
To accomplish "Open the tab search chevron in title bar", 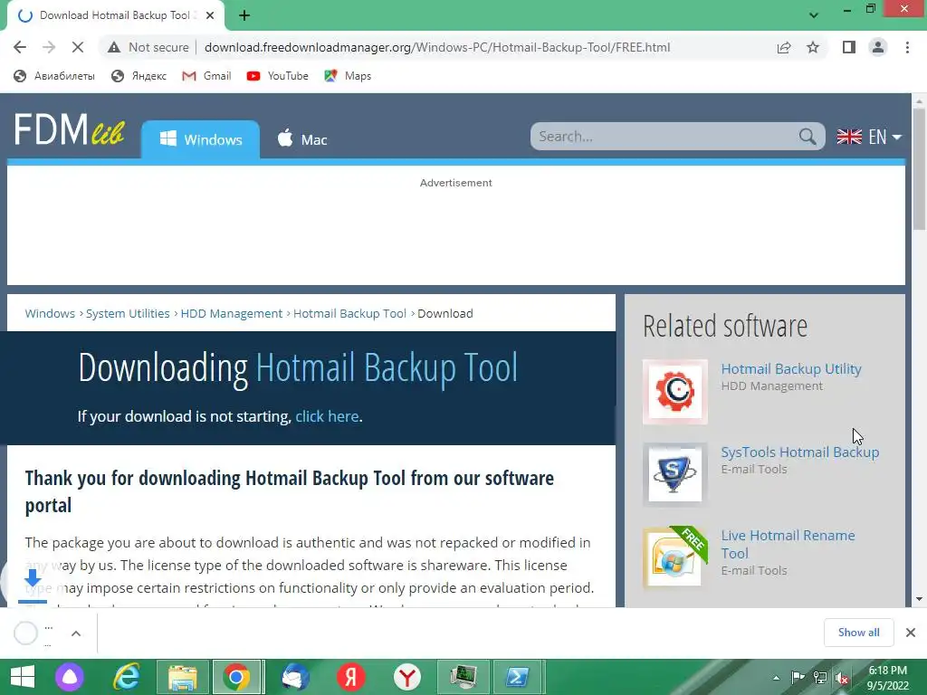I will pos(814,15).
